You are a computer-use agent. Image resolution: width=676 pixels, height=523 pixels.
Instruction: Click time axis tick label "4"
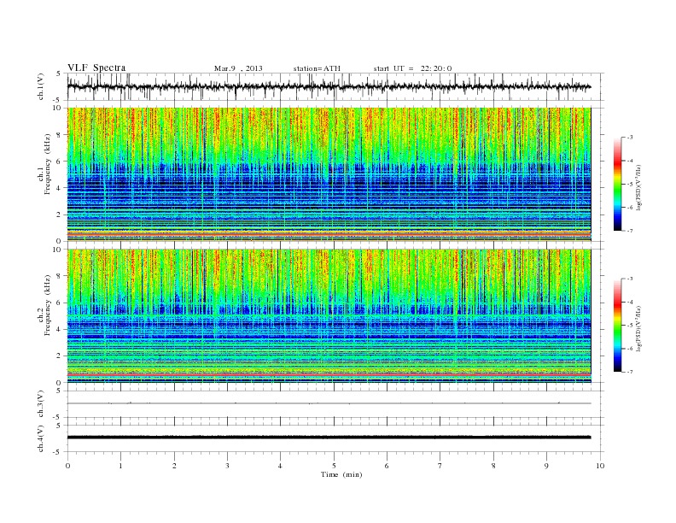[x=280, y=466]
